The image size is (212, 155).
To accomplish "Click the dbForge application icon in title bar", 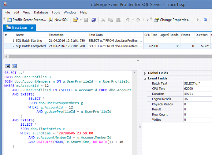I will (5, 4).
